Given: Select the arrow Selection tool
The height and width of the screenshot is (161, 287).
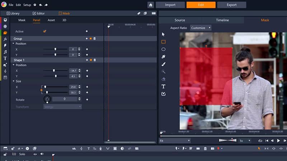Looking at the screenshot, I should click(x=163, y=34).
